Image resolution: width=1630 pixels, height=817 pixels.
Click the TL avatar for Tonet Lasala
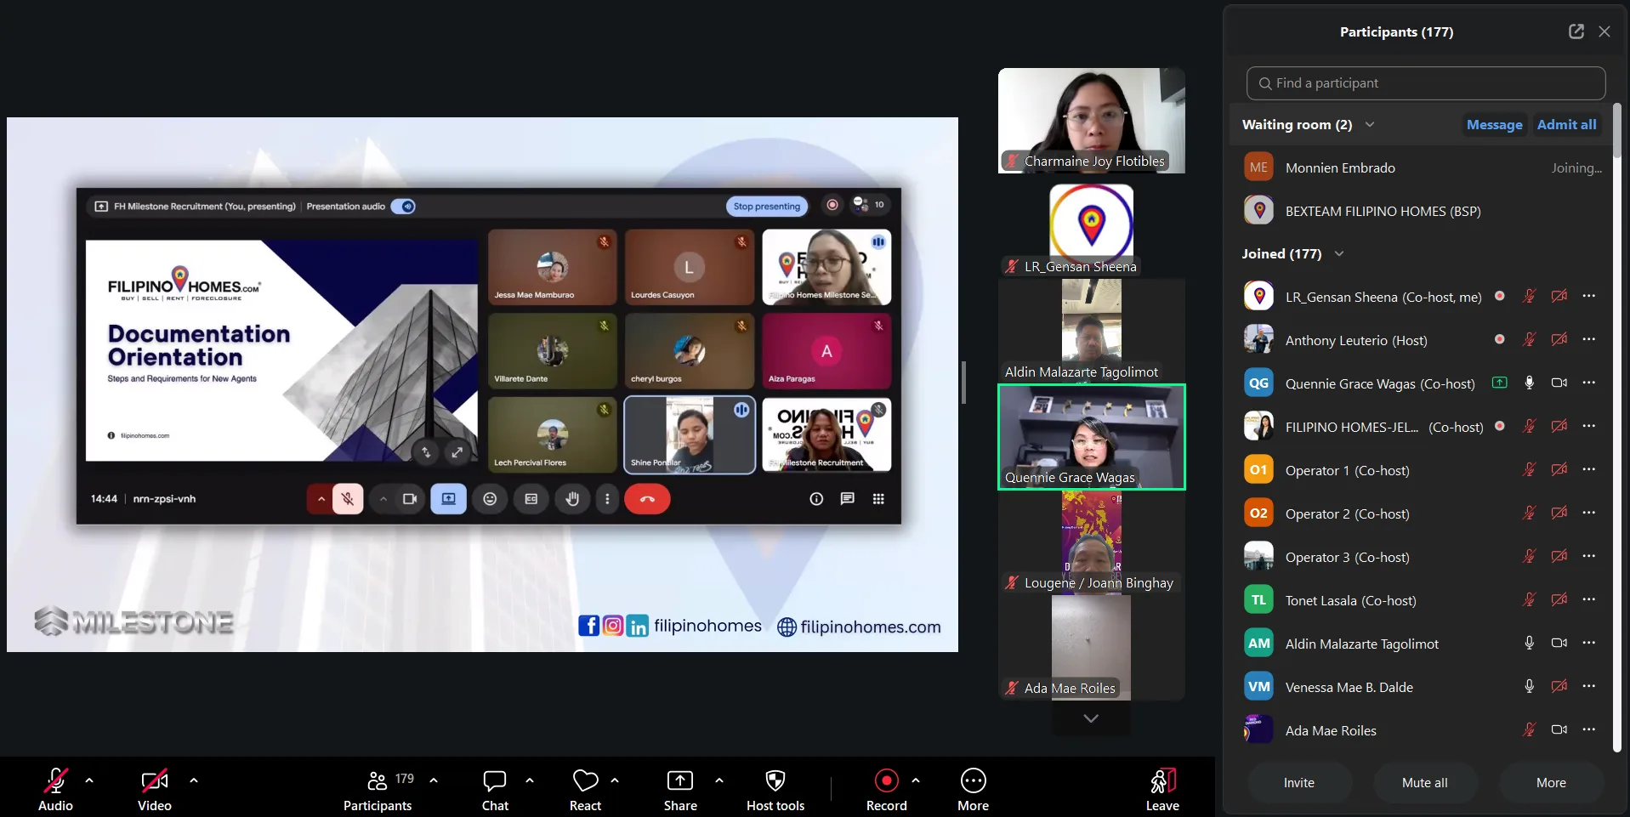[1258, 600]
